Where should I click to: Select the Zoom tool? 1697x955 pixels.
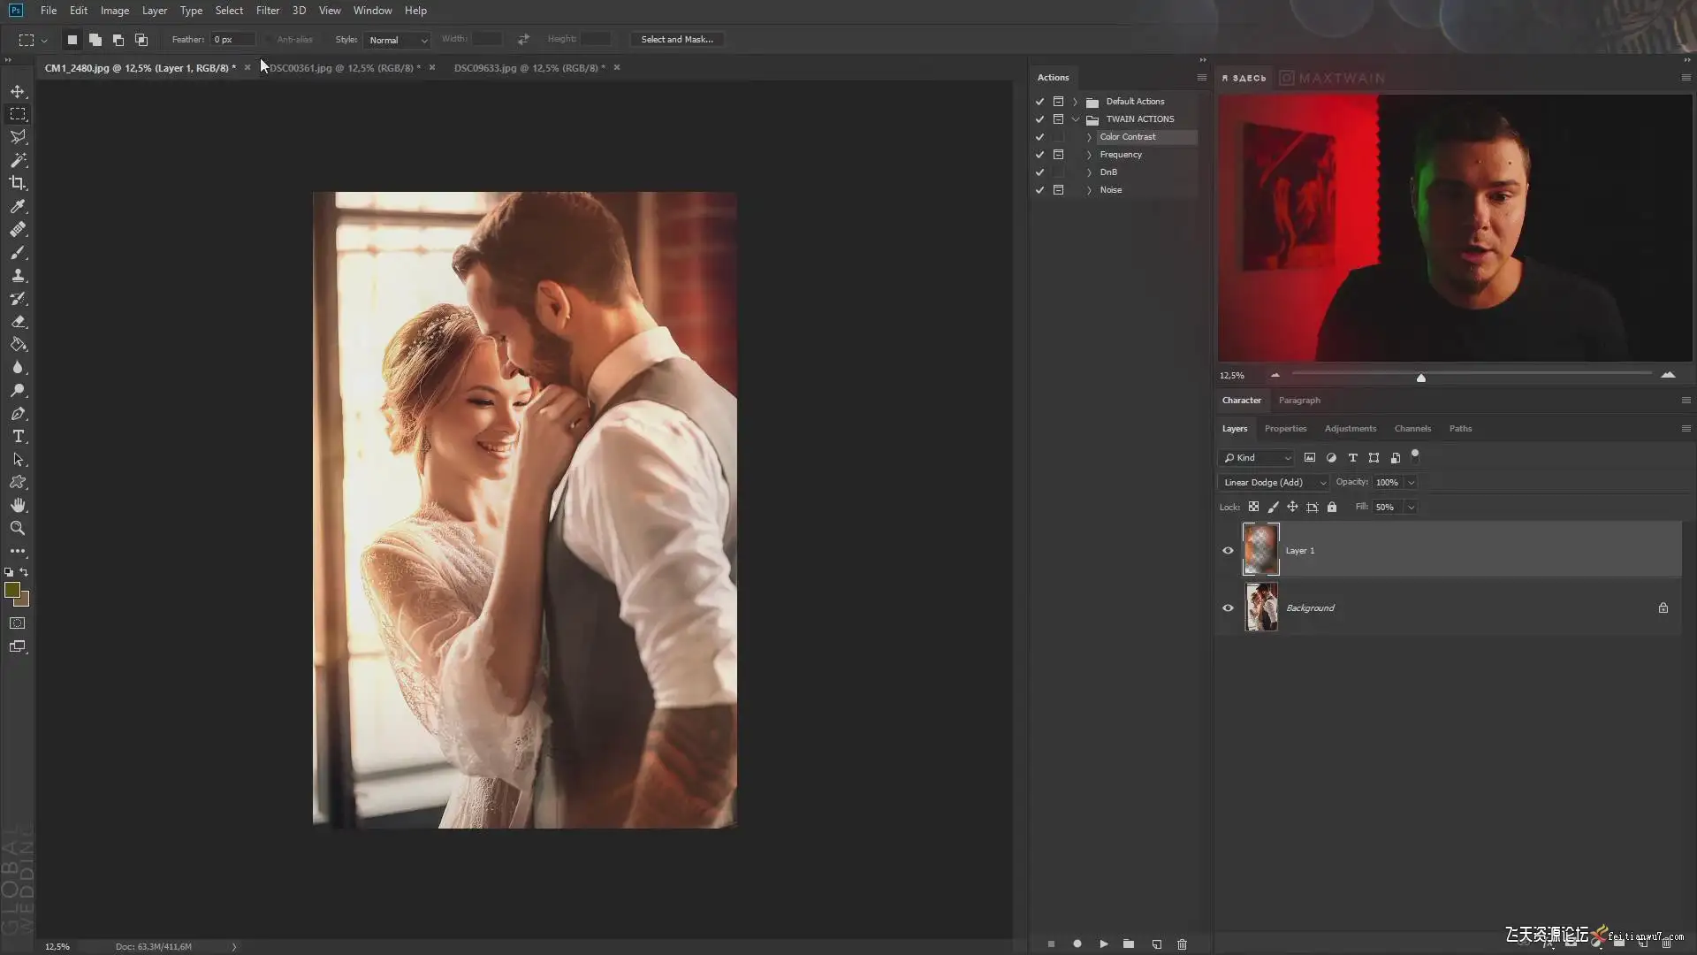pos(18,529)
